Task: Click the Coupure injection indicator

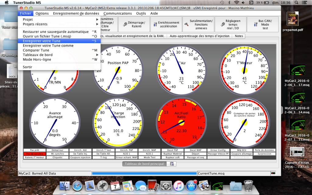Action: pyautogui.click(x=80, y=158)
